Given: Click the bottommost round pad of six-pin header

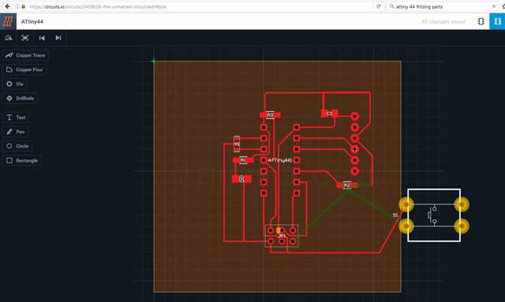Looking at the screenshot, I should 354,171.
